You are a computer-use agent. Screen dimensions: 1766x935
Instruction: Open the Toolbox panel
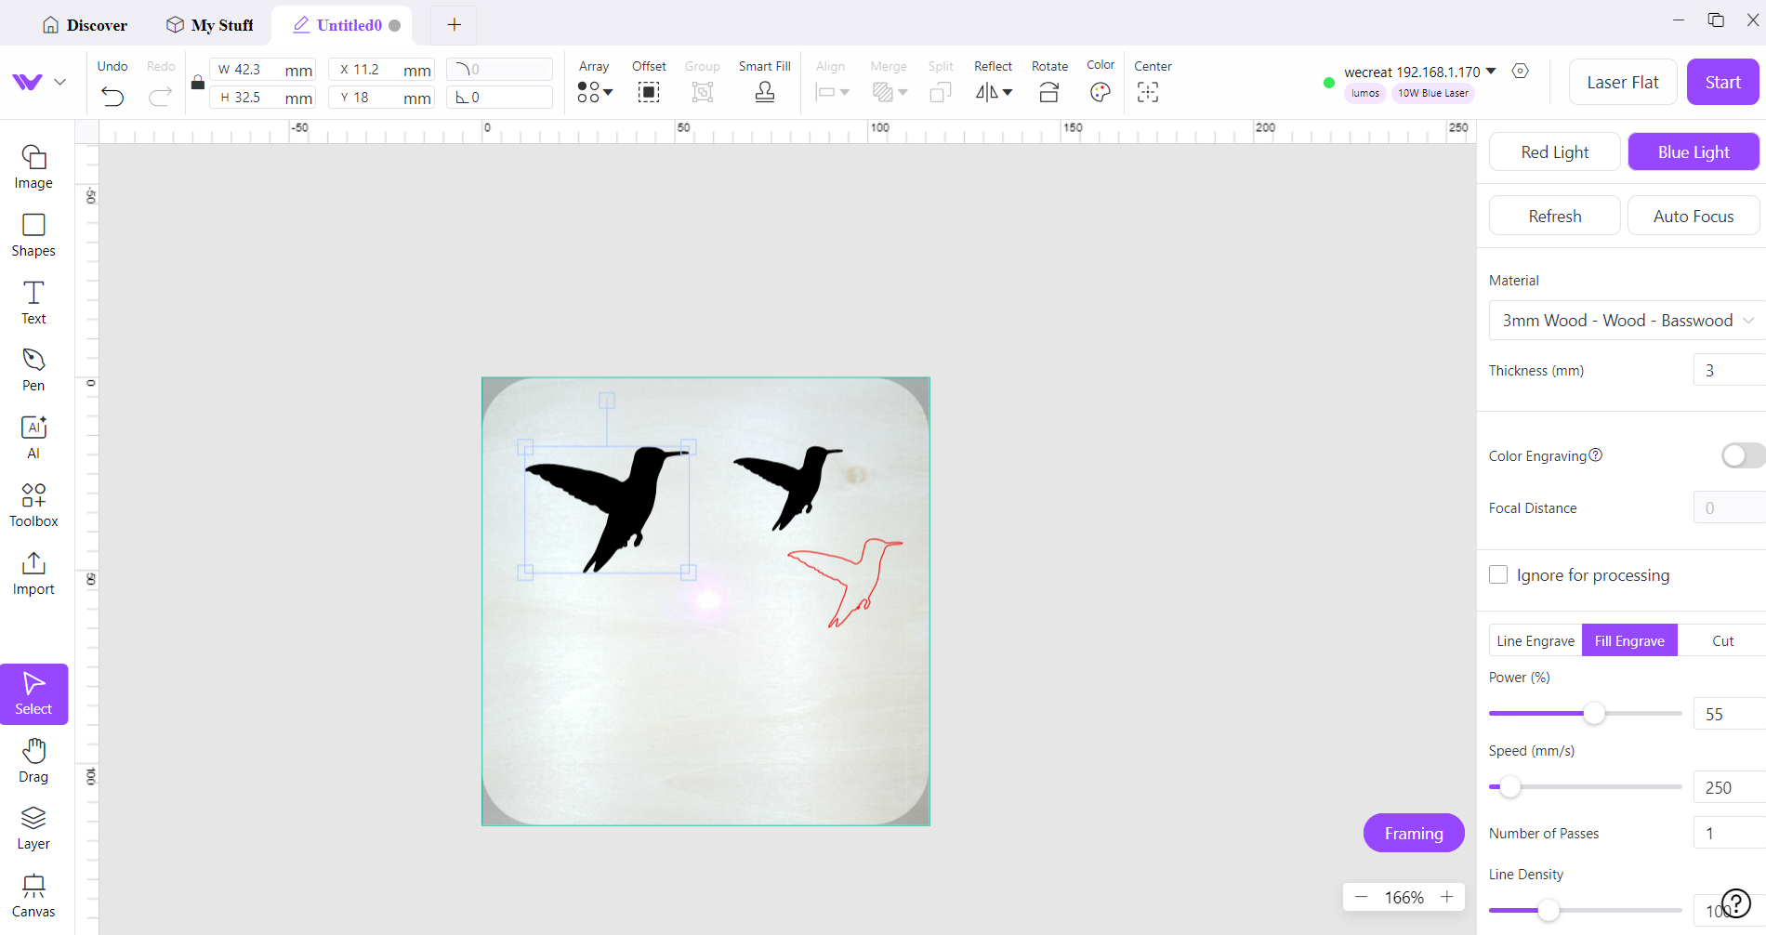point(33,506)
